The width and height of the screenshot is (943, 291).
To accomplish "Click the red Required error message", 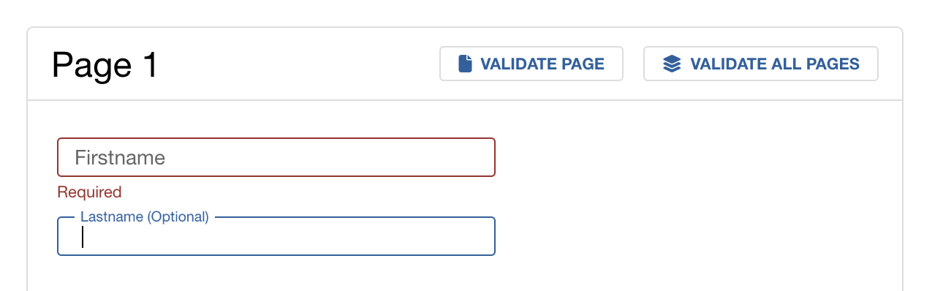I will tap(89, 192).
